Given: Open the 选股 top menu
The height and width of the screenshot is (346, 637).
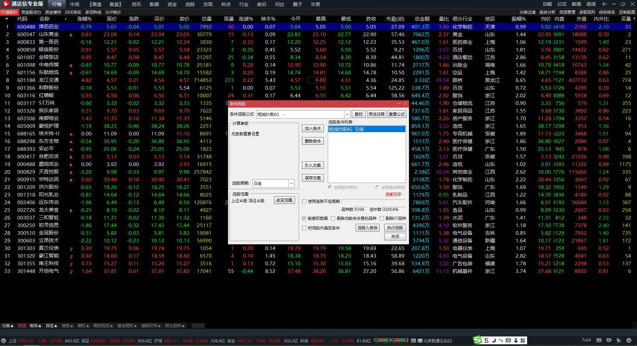Looking at the screenshot, I should [x=190, y=4].
